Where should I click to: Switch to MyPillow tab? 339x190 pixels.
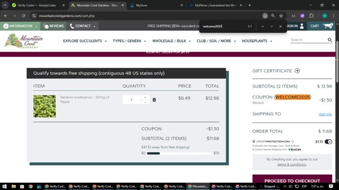click(x=215, y=5)
